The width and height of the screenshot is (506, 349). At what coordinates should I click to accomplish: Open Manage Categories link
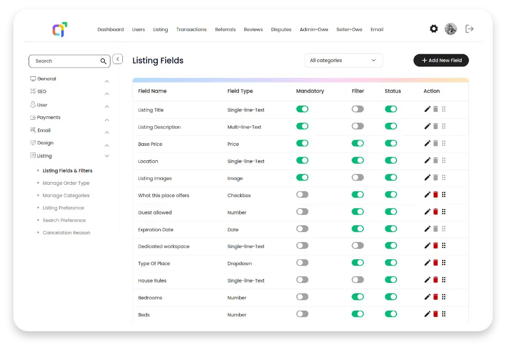point(66,196)
